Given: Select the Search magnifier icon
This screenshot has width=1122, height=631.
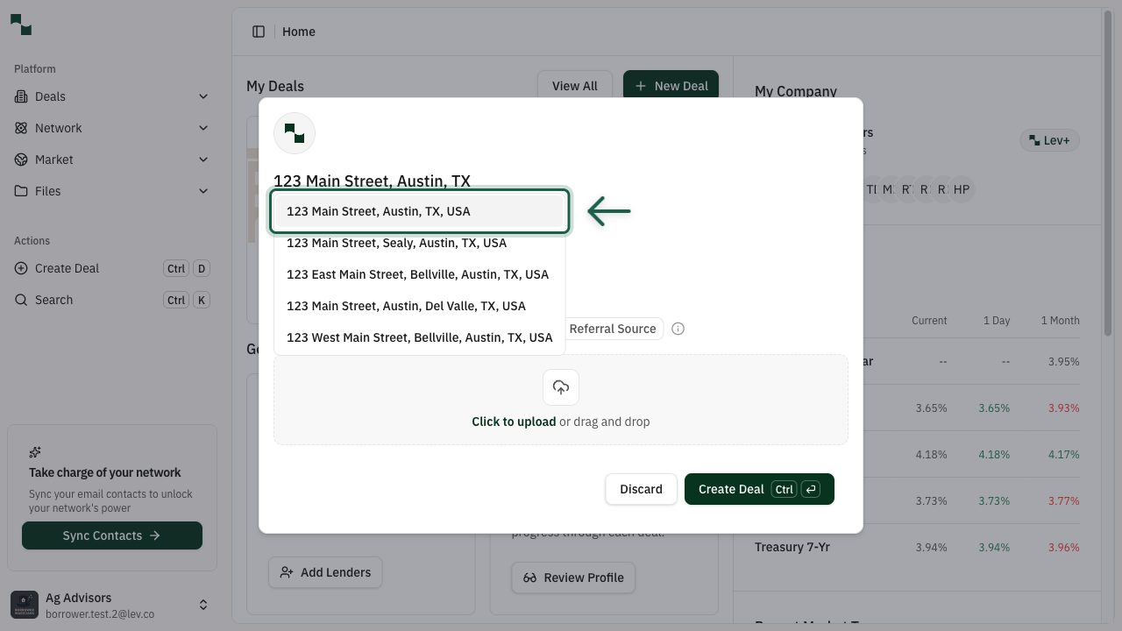Looking at the screenshot, I should tap(19, 300).
